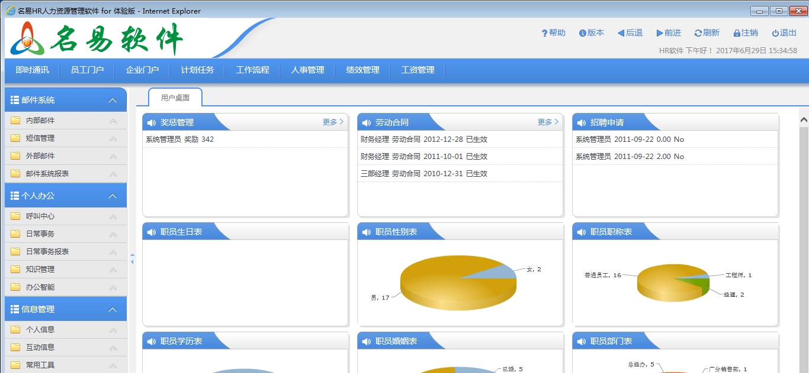809x373 pixels.
Task: Click the 退出 exit power icon
Action: (x=775, y=33)
